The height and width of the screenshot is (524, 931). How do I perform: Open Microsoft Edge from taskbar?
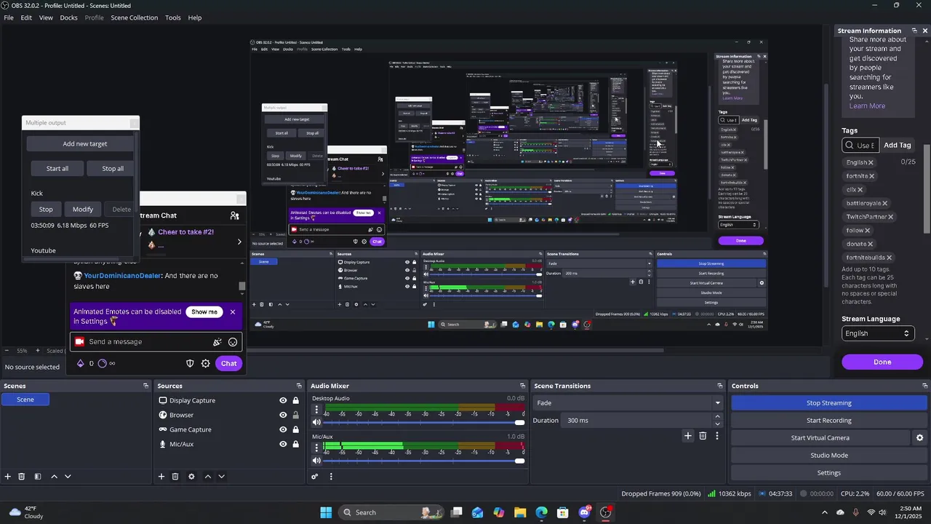point(542,512)
